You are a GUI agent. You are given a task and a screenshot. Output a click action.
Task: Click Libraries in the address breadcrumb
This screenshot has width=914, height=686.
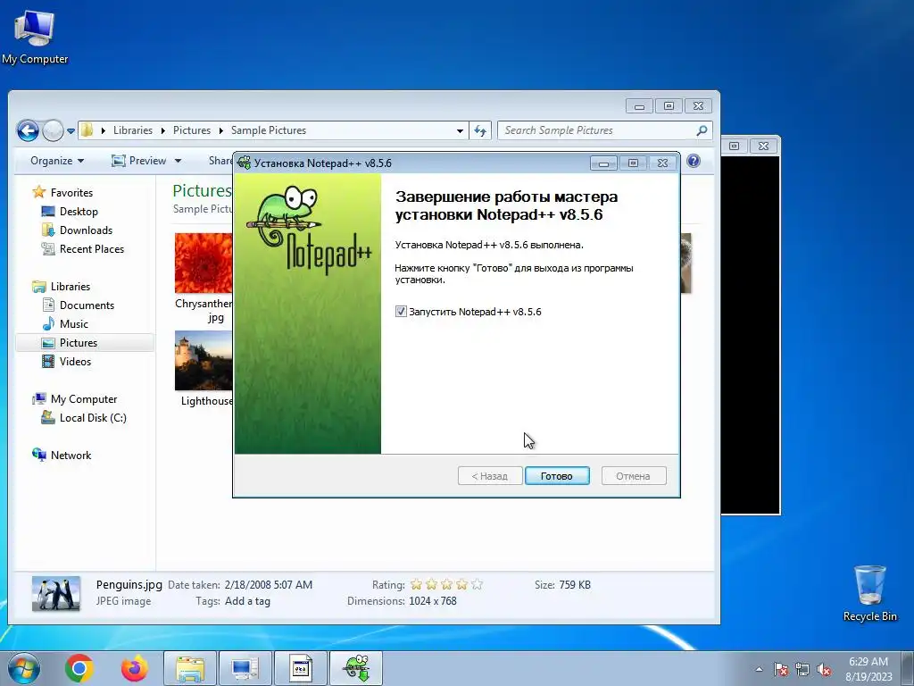click(x=133, y=130)
